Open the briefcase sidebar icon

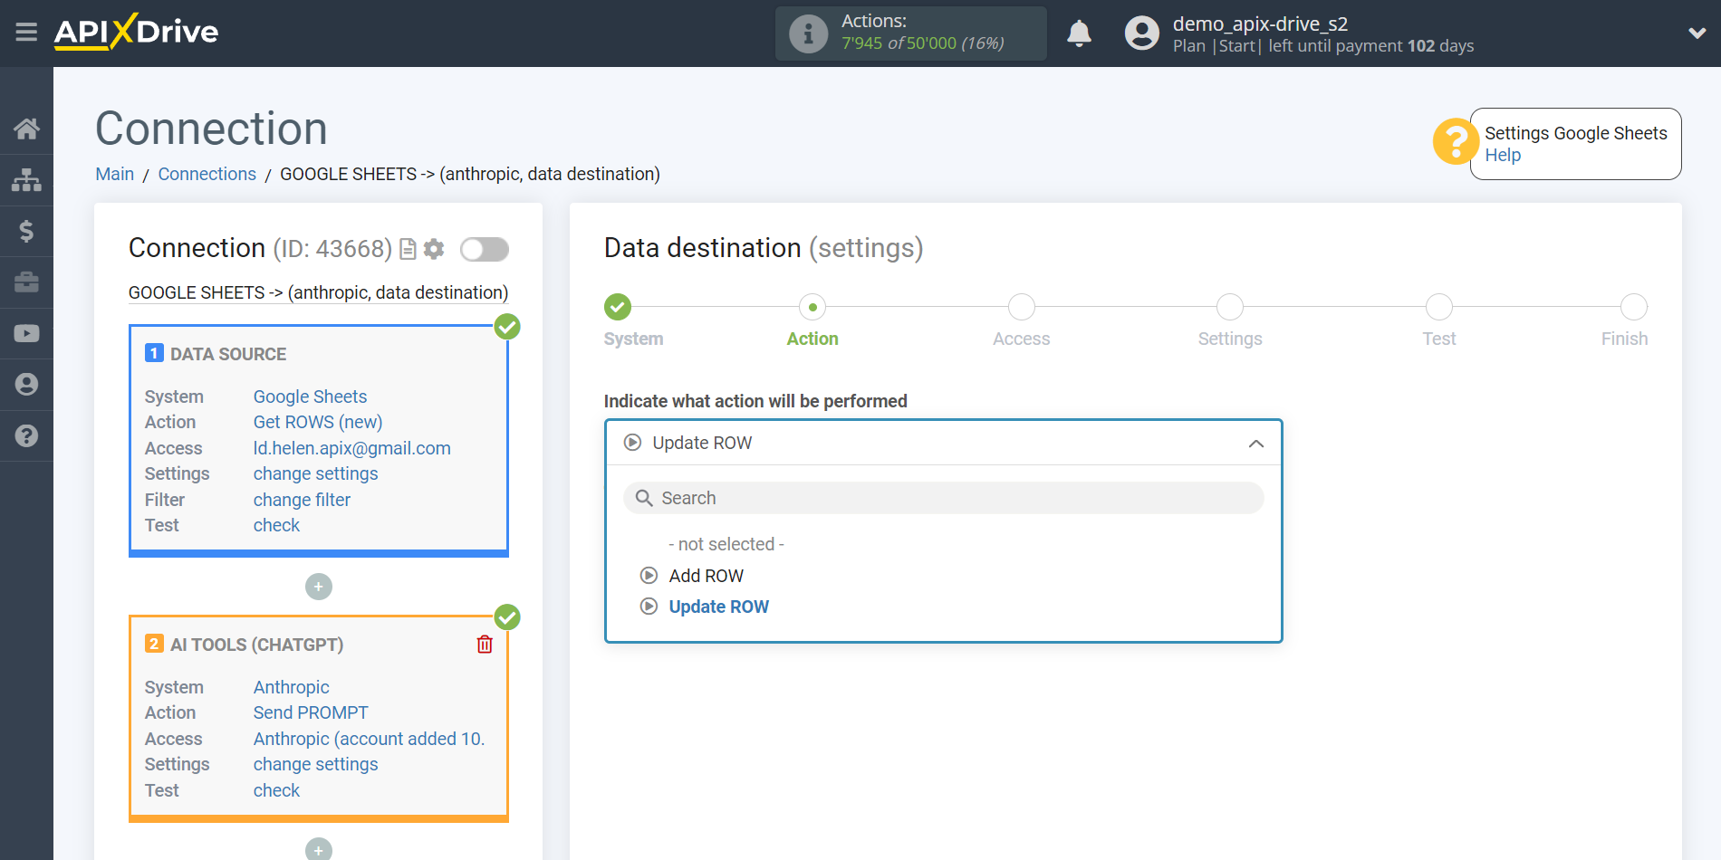(26, 282)
